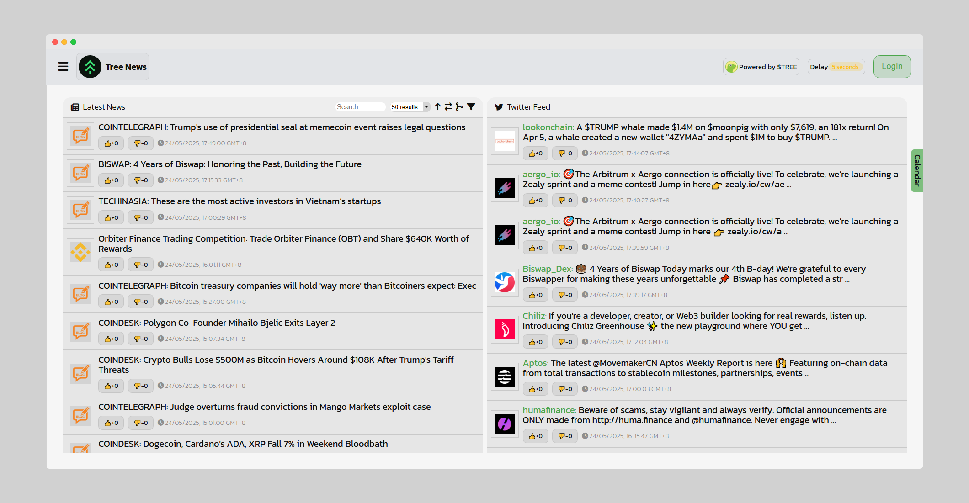Click the Login button
969x503 pixels.
(x=892, y=67)
